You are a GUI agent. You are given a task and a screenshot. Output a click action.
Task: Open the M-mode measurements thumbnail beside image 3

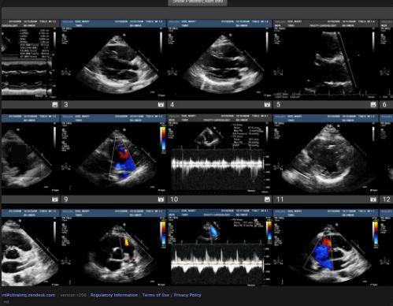(31, 60)
